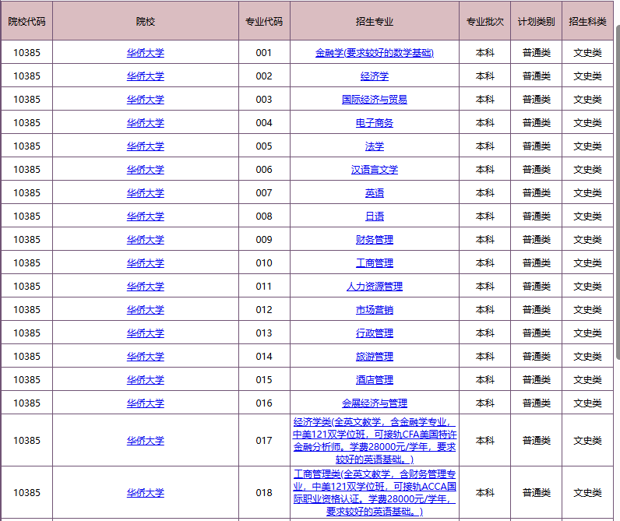The height and width of the screenshot is (521, 620).
Task: Click 10385 code in the 酒店管理 row
Action: point(27,379)
